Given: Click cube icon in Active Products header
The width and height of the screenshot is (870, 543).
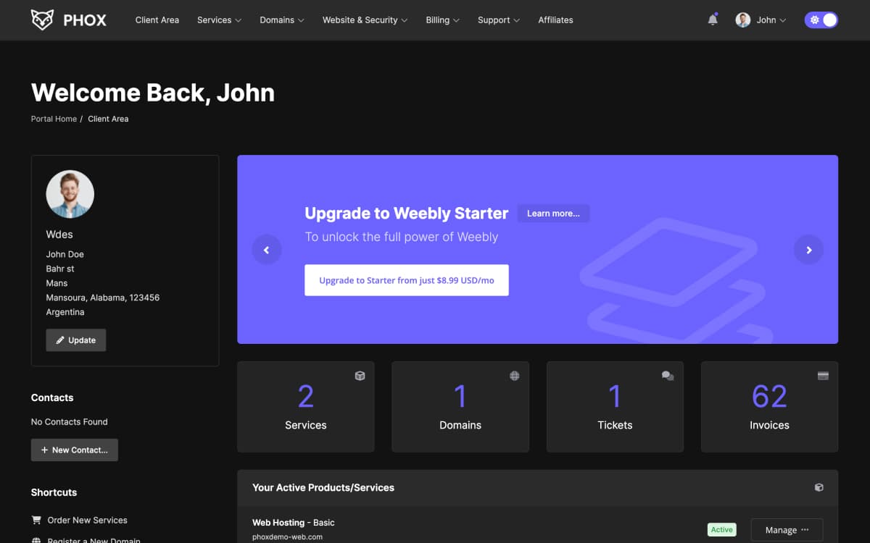Looking at the screenshot, I should (819, 487).
